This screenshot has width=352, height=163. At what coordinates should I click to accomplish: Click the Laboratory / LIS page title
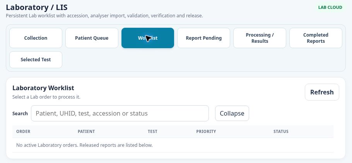37,7
